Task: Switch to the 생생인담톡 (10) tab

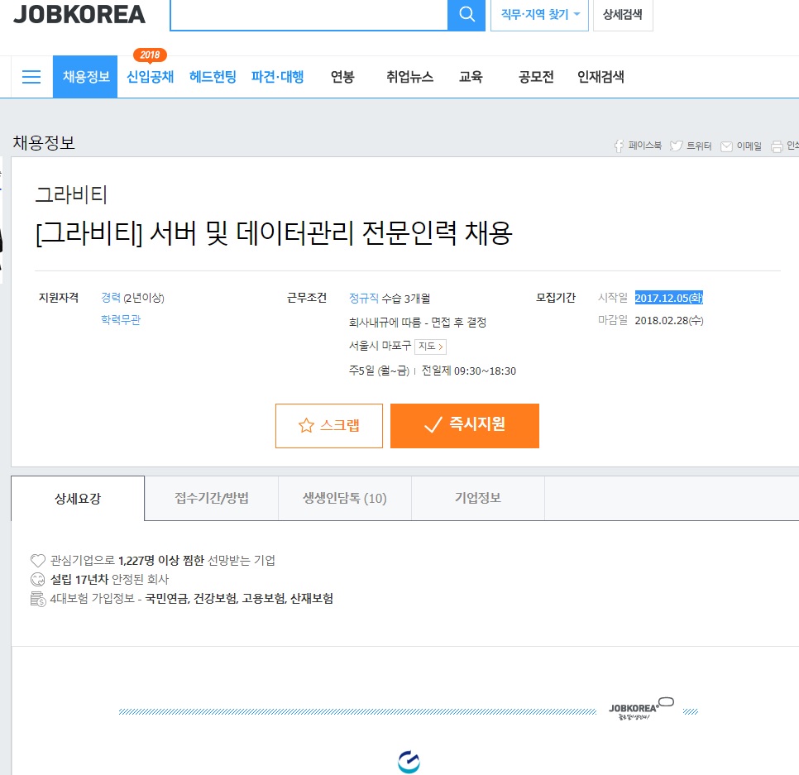Action: pyautogui.click(x=344, y=498)
